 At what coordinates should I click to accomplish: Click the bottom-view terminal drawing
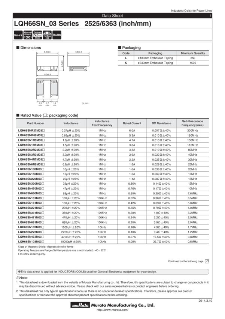47,89
